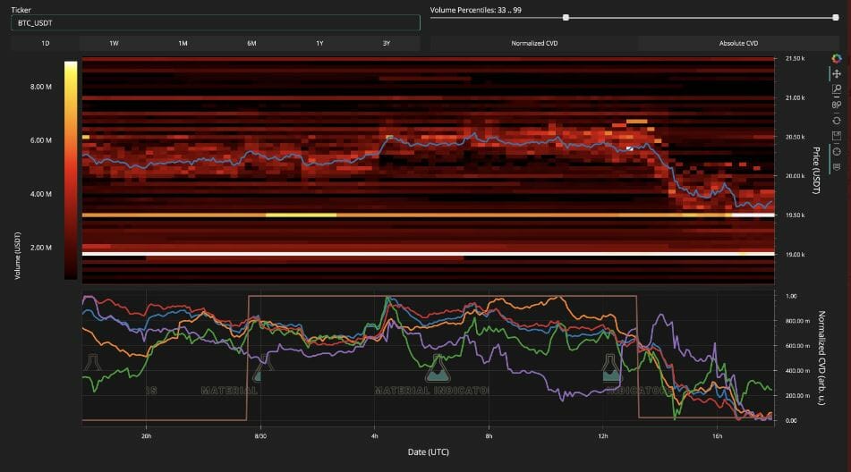Viewport: 851px width, 472px height.
Task: Click the Volume (USDT) color scale bar
Action: [x=71, y=170]
